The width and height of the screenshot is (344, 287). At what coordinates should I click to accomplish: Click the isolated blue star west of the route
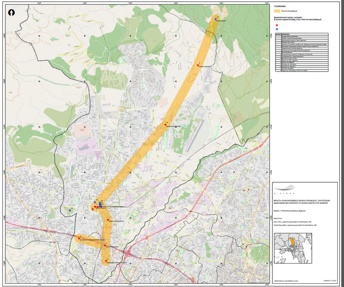(x=70, y=210)
